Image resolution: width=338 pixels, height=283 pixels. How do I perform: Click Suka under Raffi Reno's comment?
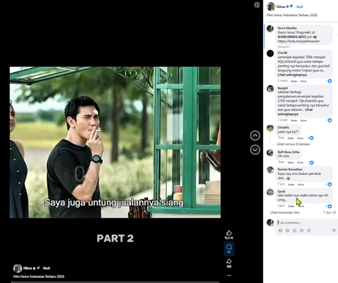pyautogui.click(x=291, y=162)
